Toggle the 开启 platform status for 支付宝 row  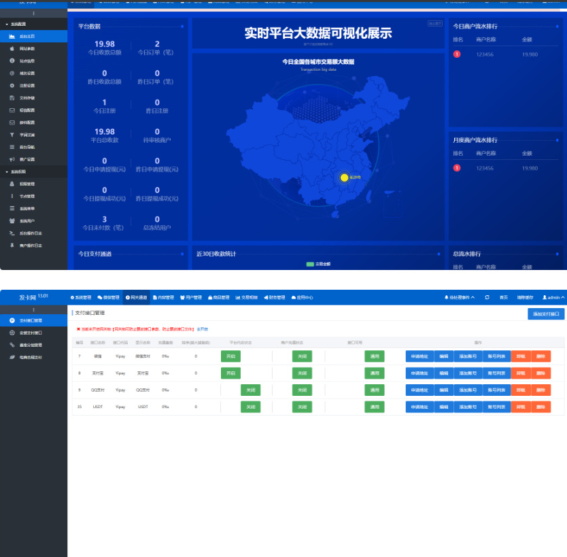(x=230, y=373)
